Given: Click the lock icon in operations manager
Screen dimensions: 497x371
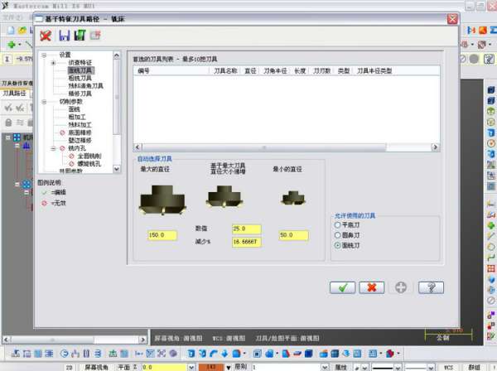Looking at the screenshot, I should [x=8, y=123].
